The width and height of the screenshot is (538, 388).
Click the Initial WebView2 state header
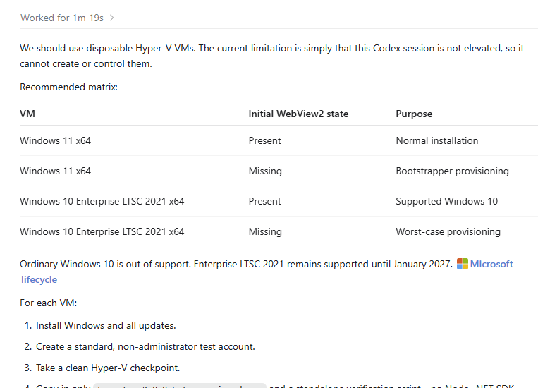click(x=298, y=114)
